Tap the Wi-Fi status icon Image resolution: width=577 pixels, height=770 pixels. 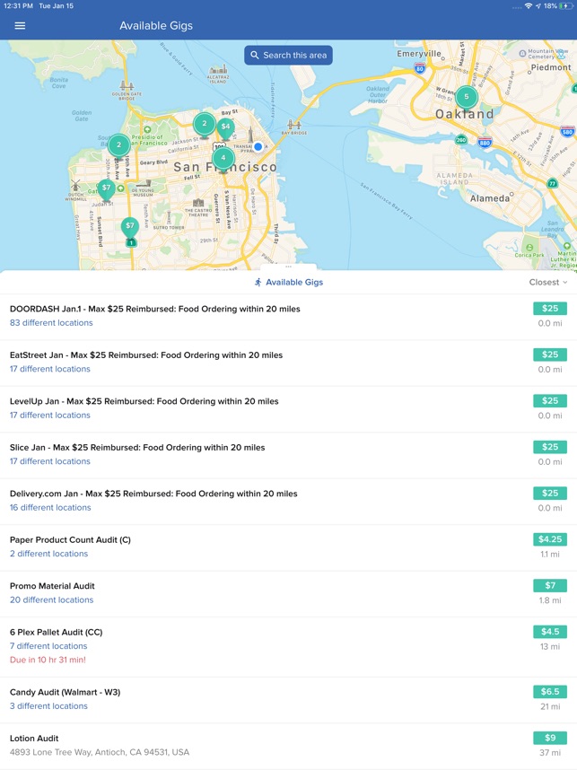click(x=529, y=6)
